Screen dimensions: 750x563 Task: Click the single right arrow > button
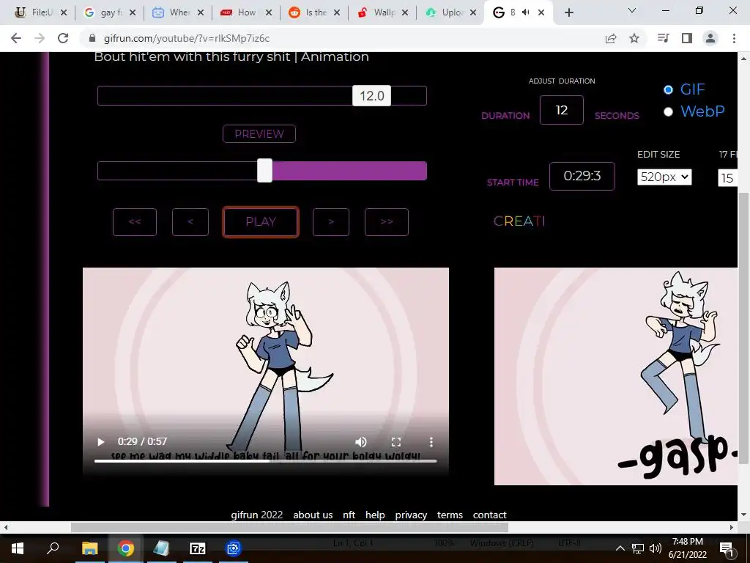tap(331, 222)
